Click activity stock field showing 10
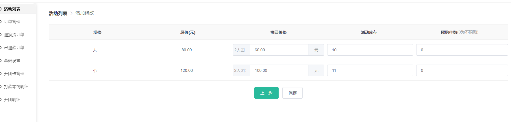The width and height of the screenshot is (511, 122). 370,50
